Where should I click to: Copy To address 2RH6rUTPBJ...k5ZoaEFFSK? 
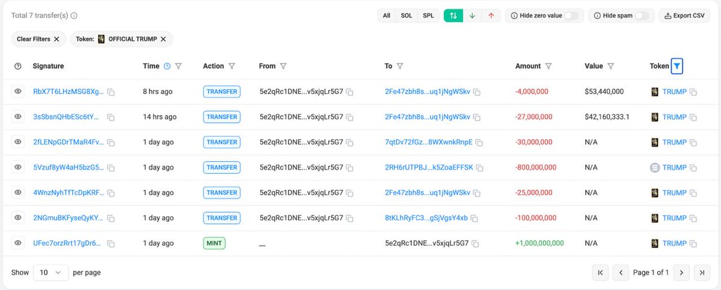tap(479, 168)
